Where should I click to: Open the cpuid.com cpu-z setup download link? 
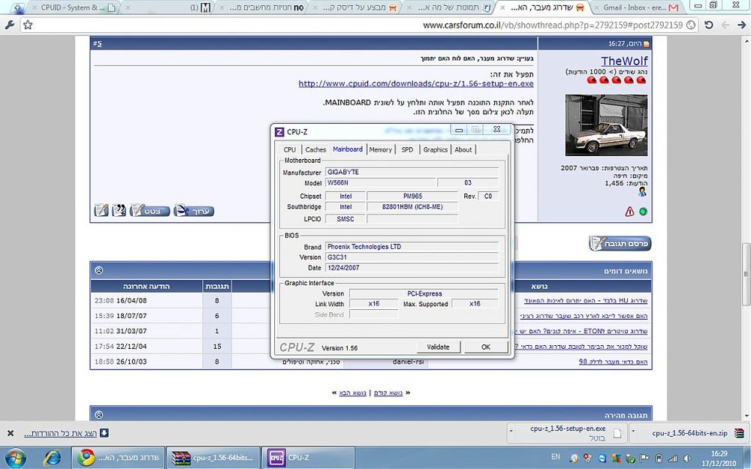416,83
